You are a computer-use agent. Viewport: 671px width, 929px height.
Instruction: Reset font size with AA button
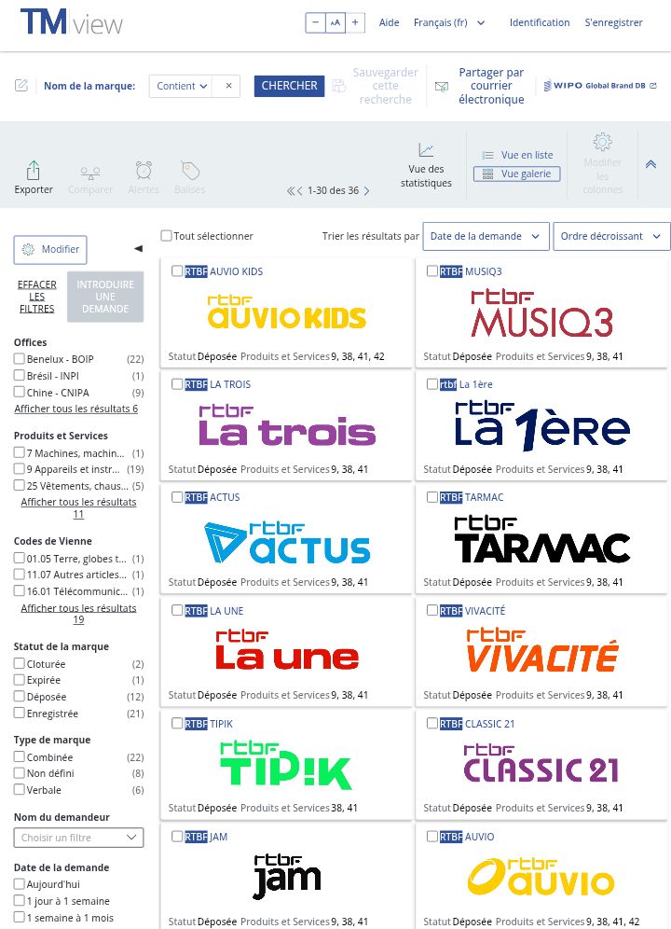[335, 22]
